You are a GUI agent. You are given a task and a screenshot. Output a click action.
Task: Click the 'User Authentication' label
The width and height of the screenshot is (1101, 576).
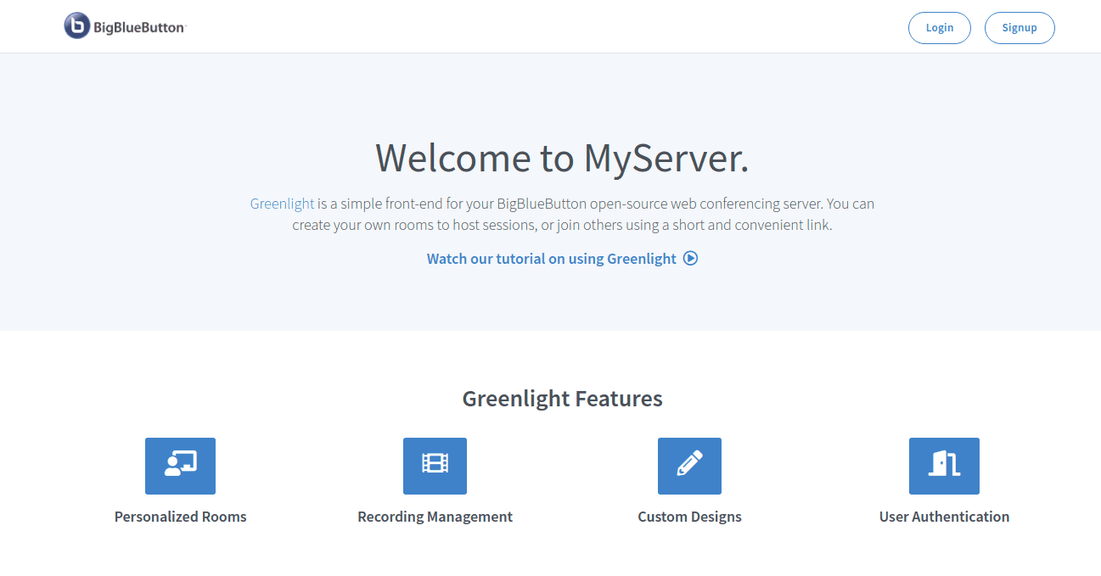click(x=944, y=517)
